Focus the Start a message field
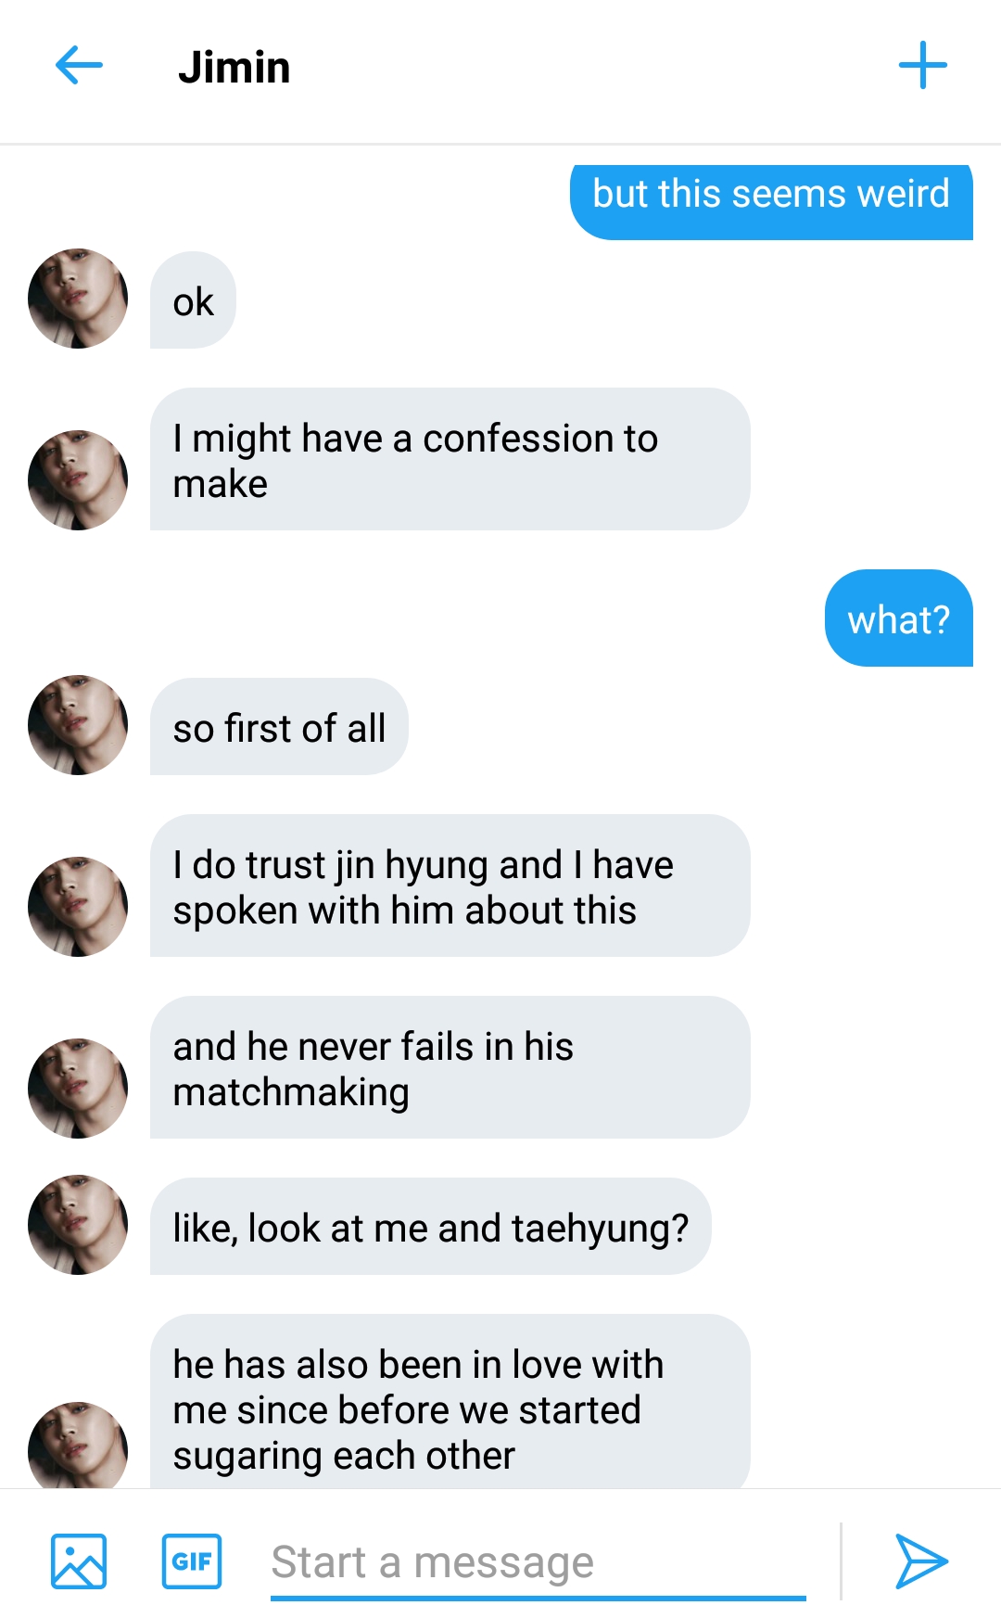 click(x=539, y=1563)
